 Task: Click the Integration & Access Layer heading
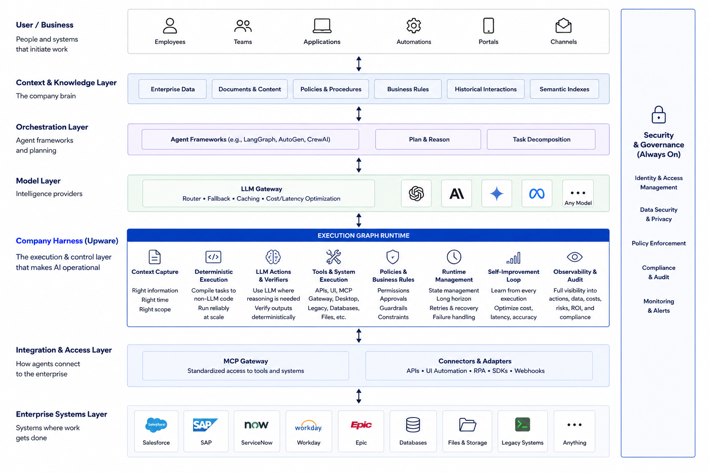(x=64, y=350)
